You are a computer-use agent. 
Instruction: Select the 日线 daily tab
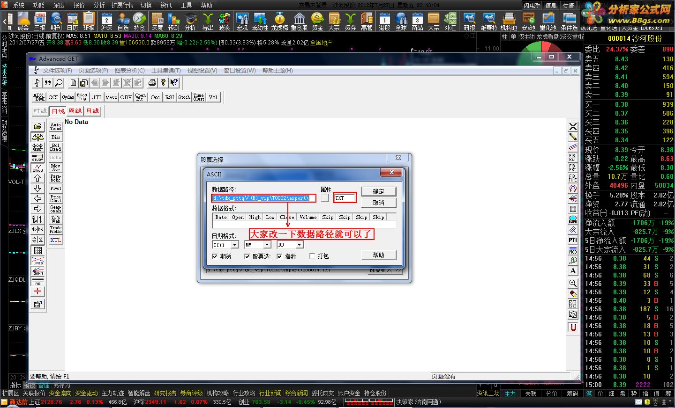click(x=58, y=111)
